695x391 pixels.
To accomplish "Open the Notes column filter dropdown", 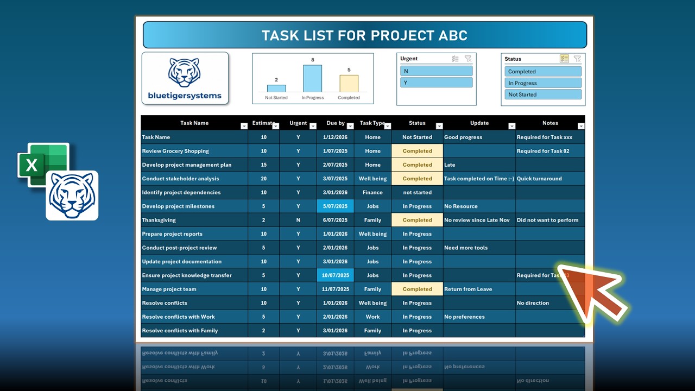I will (x=581, y=126).
